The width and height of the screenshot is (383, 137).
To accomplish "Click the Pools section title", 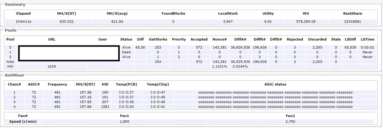I will (x=10, y=30).
